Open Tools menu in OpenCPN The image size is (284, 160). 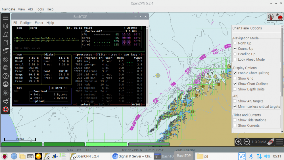[40, 9]
